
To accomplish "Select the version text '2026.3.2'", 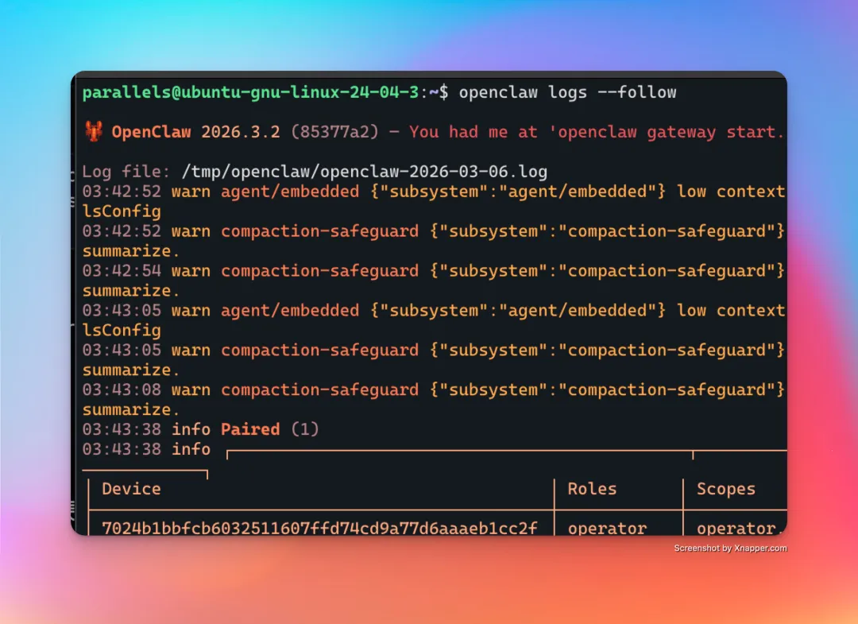I will click(241, 132).
